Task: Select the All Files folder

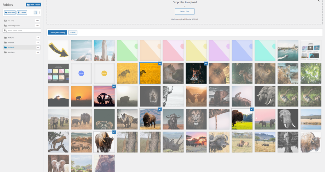Action: pos(11,21)
